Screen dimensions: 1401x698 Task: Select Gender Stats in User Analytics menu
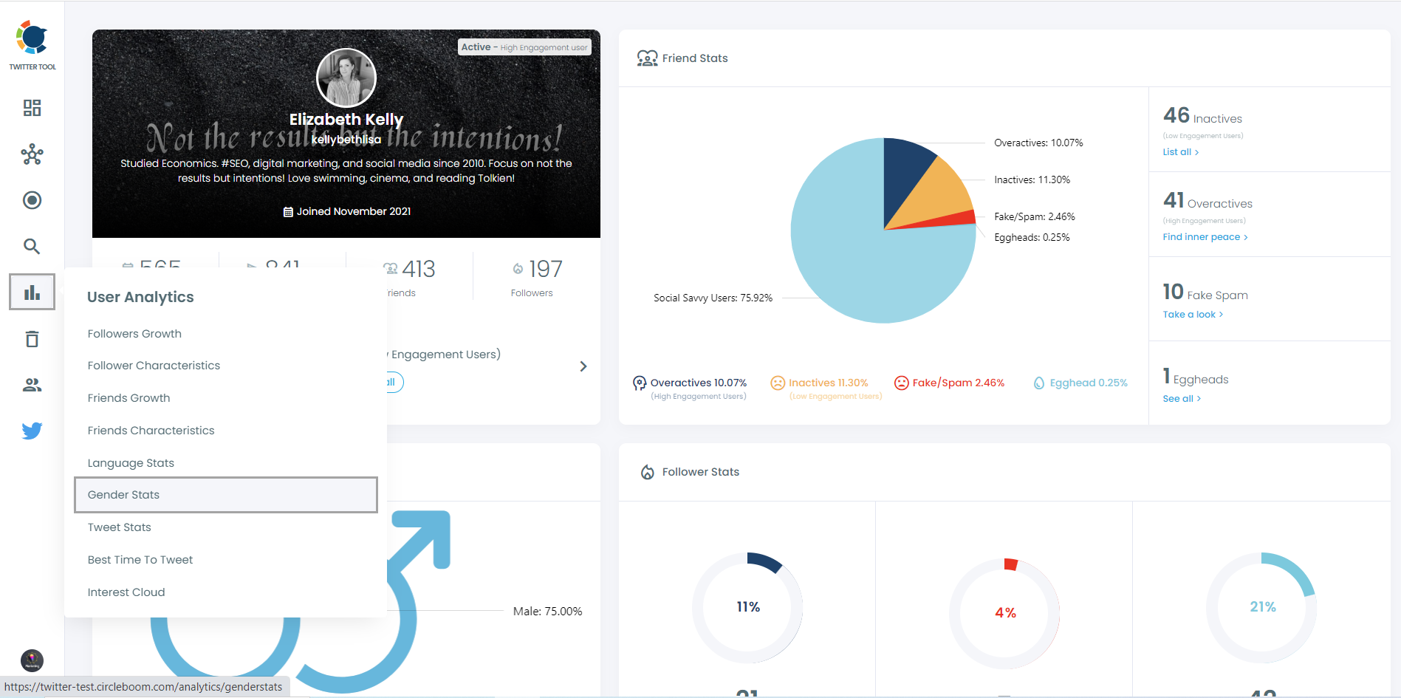pos(123,494)
